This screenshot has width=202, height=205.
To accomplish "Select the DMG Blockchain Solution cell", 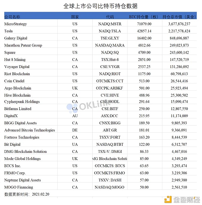I will click(26, 151).
